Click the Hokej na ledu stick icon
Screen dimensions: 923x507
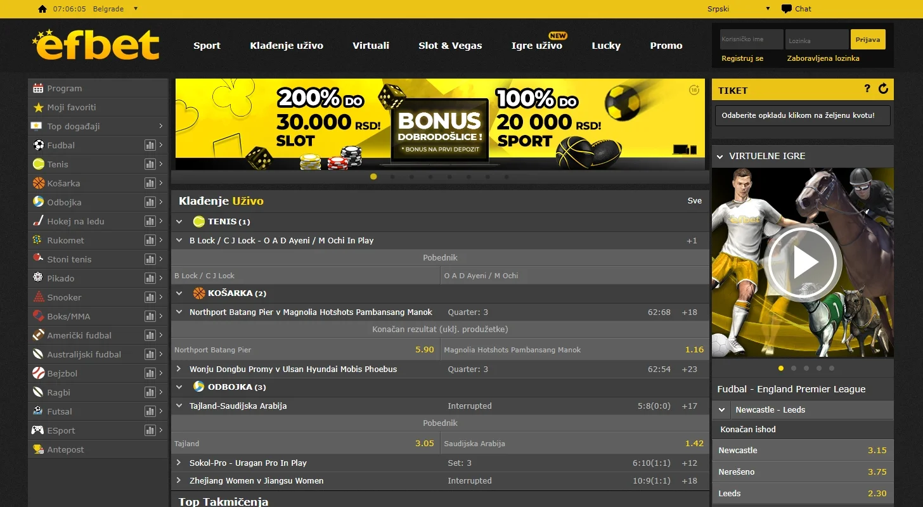[38, 221]
